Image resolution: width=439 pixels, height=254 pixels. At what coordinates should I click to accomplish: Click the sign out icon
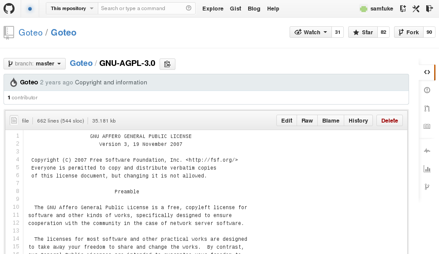[430, 8]
